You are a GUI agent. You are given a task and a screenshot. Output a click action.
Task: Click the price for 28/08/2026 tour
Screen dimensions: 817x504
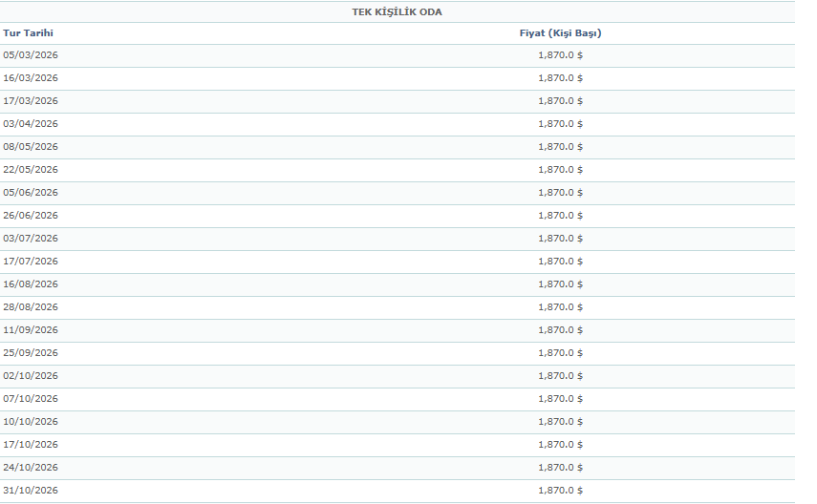560,307
